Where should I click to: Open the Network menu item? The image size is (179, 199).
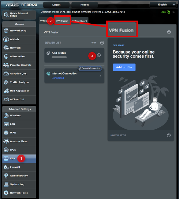point(19,48)
